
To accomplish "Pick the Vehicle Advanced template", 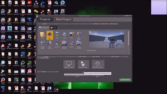I will [79, 45].
